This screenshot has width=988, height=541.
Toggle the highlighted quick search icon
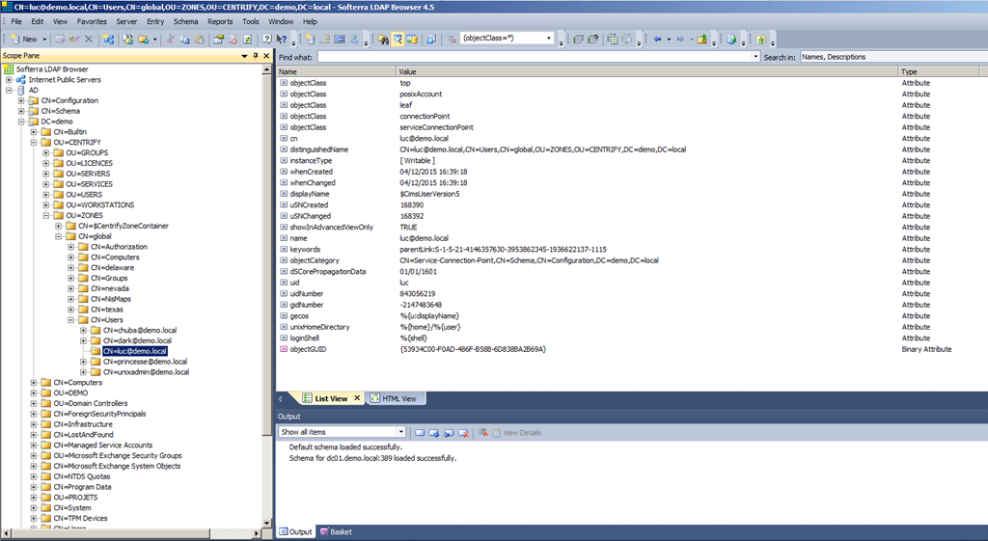(398, 39)
